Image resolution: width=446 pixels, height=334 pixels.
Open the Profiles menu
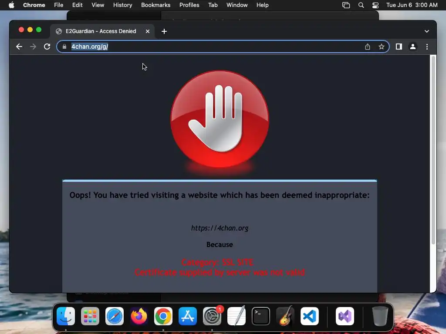click(x=189, y=5)
